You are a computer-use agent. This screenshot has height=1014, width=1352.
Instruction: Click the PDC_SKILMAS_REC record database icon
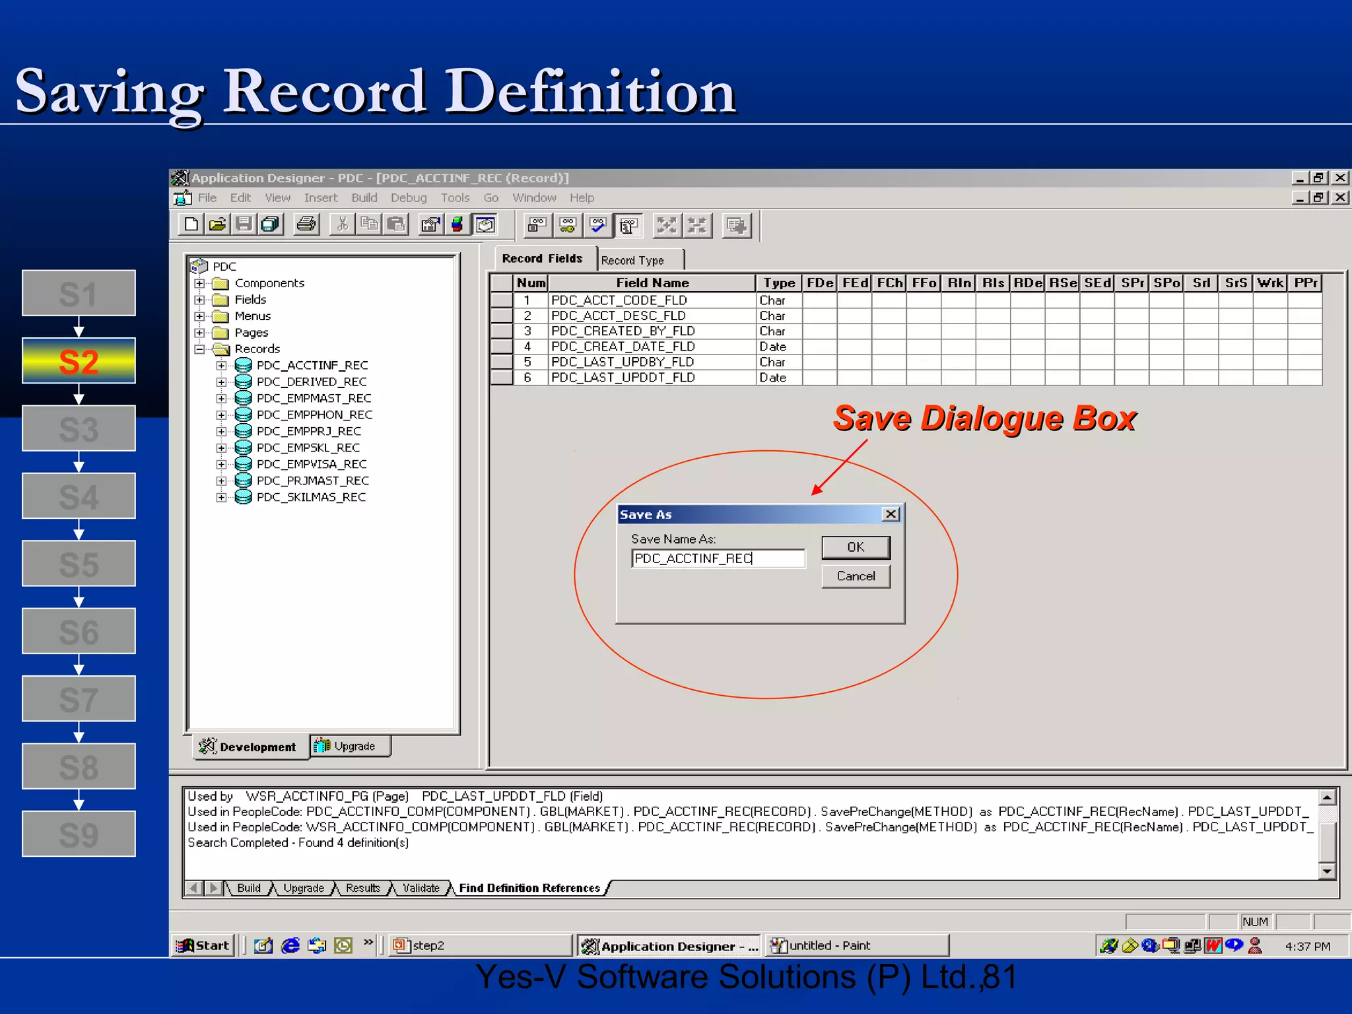coord(244,497)
